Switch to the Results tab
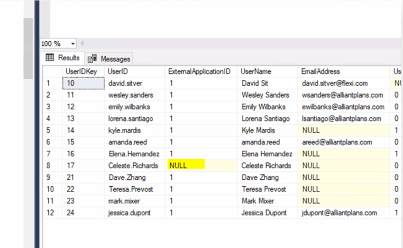The image size is (403, 248). click(x=63, y=58)
